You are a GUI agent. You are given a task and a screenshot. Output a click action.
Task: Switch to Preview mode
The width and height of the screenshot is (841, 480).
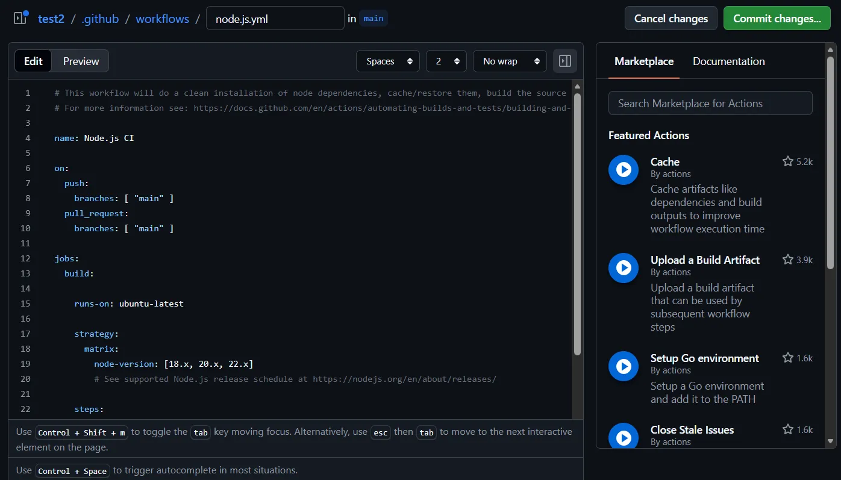click(x=81, y=61)
